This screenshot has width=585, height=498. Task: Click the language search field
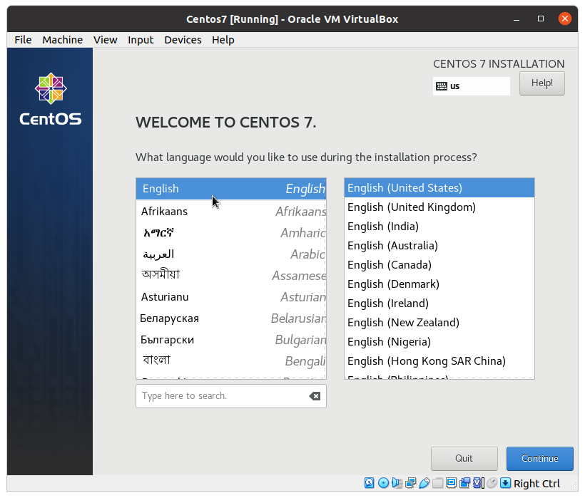click(x=231, y=396)
